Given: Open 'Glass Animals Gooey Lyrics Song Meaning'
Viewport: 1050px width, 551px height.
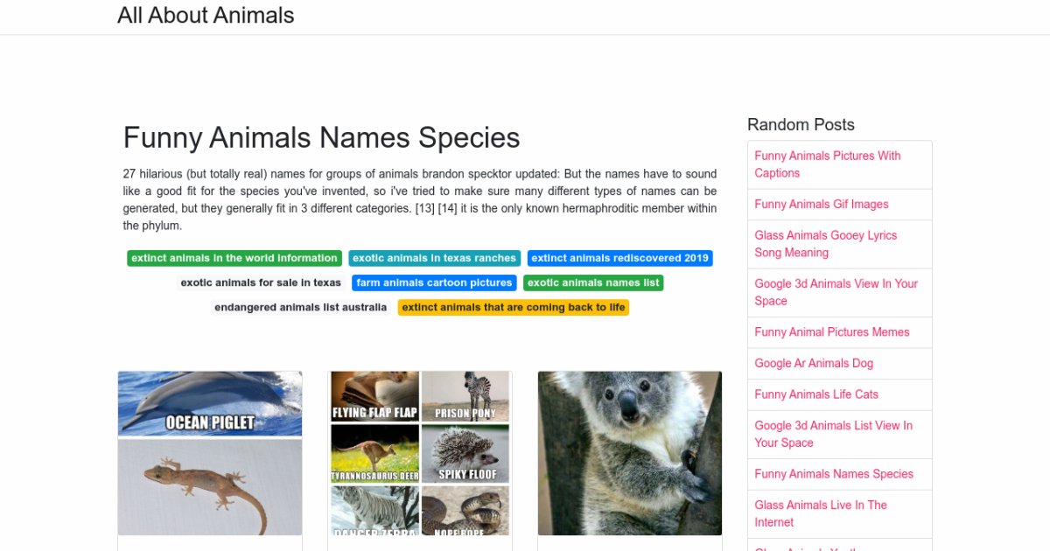Looking at the screenshot, I should (x=825, y=244).
